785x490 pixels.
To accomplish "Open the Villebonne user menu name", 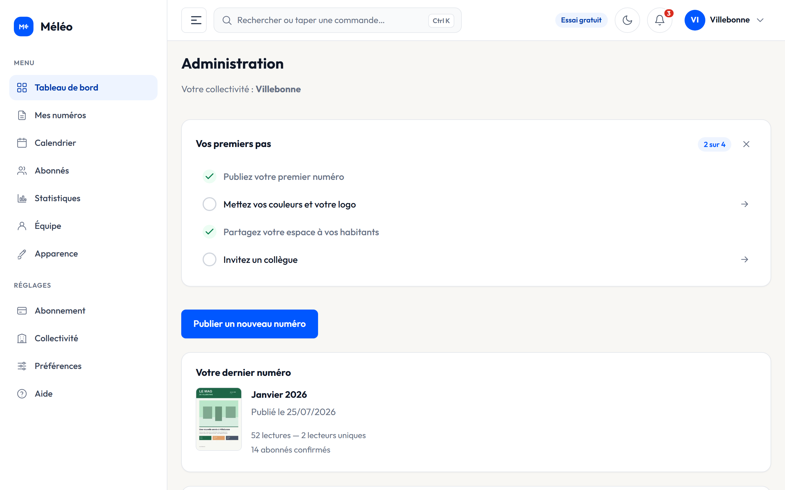I will [730, 20].
